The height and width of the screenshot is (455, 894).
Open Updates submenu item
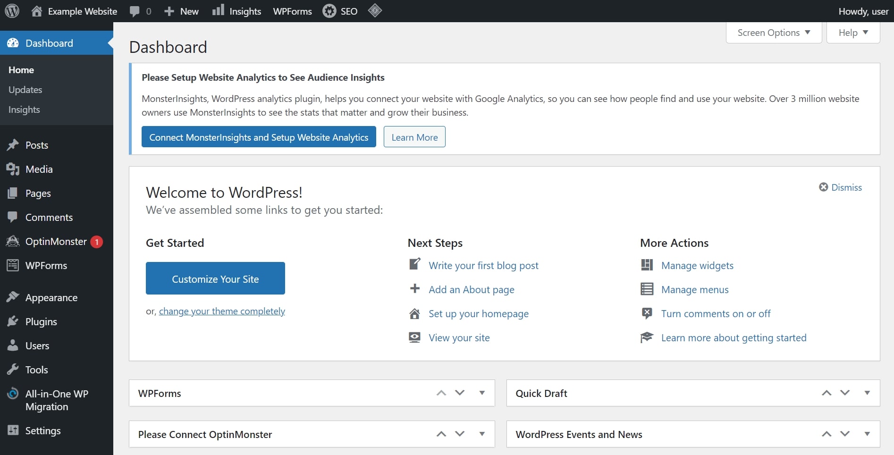tap(25, 90)
